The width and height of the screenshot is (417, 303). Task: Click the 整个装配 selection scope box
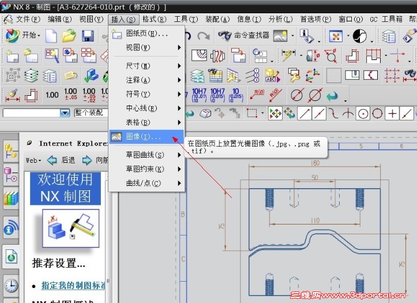click(x=91, y=113)
